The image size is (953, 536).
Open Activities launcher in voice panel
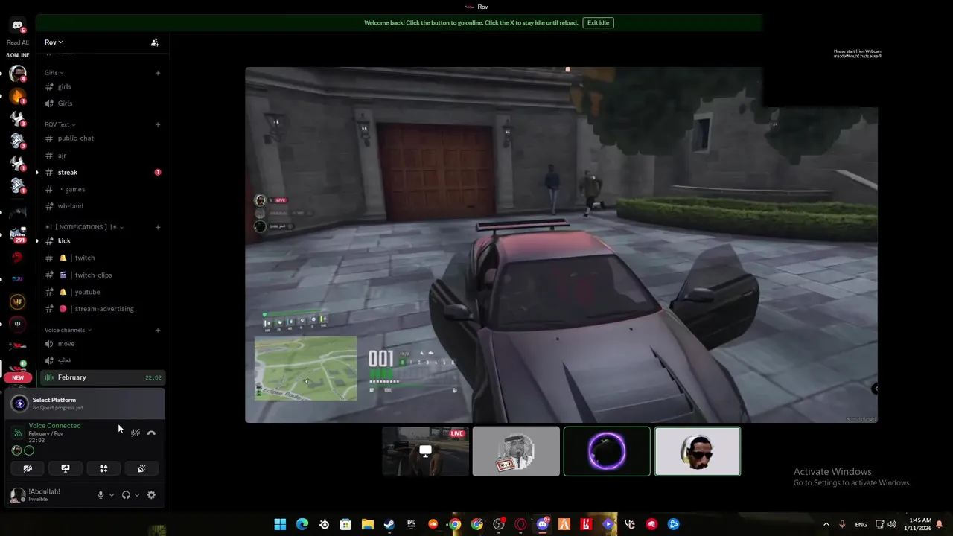point(103,468)
